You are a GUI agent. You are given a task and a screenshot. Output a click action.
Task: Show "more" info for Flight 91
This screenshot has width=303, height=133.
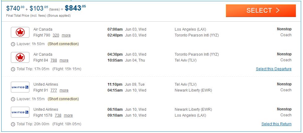(x=64, y=90)
